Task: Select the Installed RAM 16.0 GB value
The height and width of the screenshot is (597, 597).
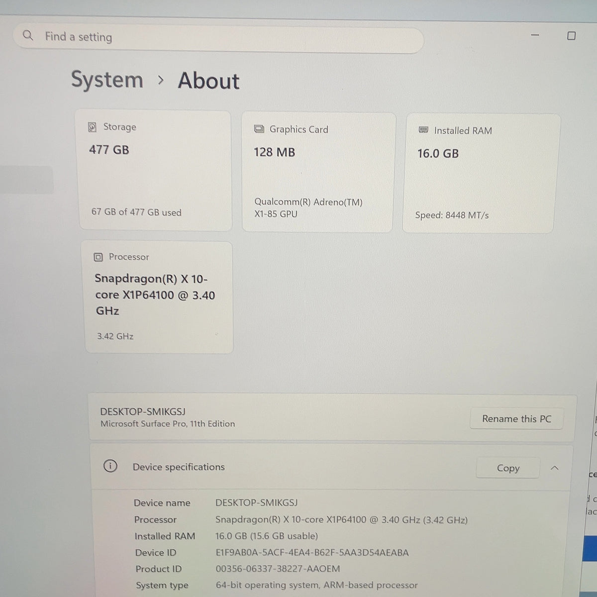Action: [x=438, y=153]
